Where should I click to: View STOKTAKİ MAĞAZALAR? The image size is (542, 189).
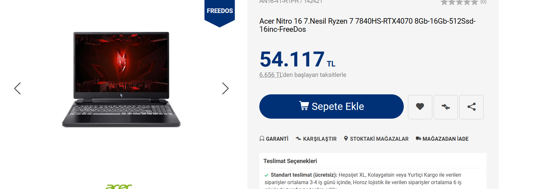coord(376,139)
